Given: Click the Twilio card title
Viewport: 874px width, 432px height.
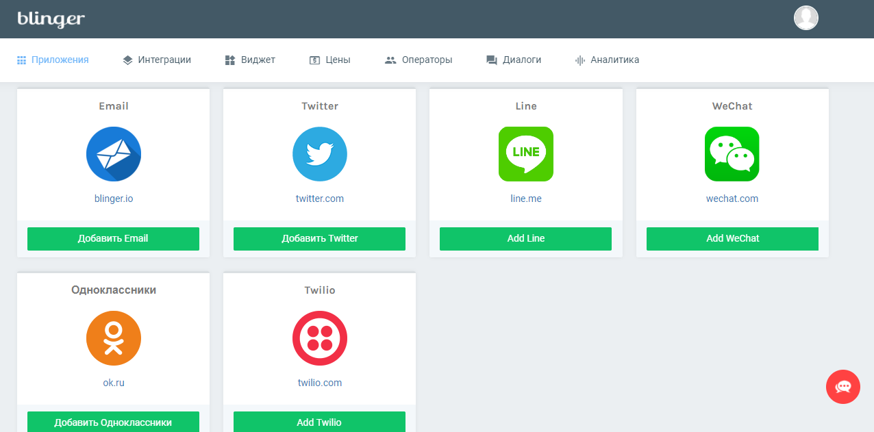Looking at the screenshot, I should [320, 290].
